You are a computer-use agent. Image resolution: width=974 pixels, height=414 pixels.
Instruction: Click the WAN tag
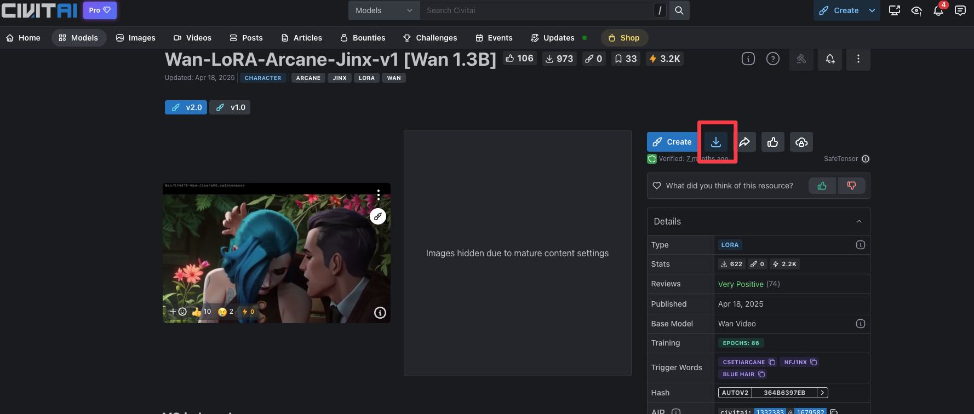394,78
